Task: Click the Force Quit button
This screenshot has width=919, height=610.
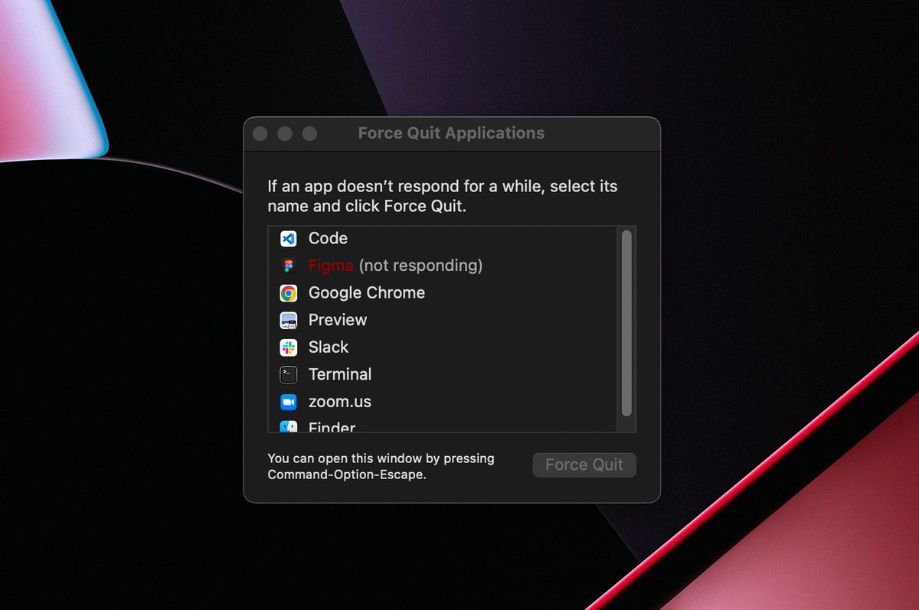Action: (584, 465)
